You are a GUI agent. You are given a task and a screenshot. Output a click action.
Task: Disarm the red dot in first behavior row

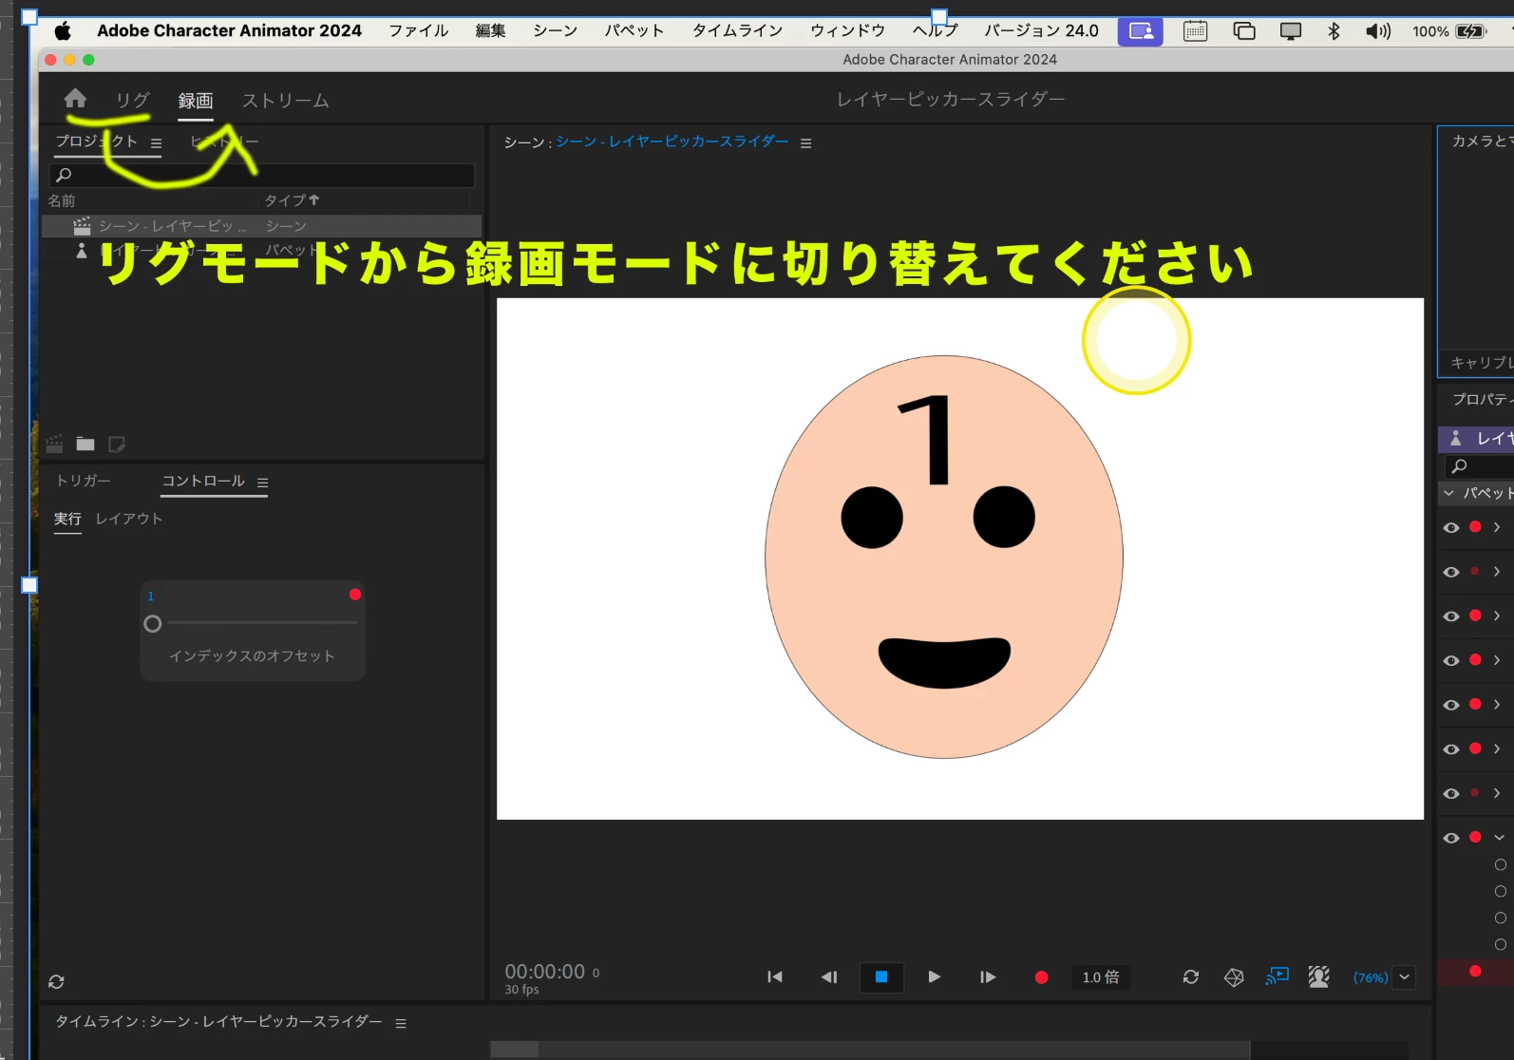pyautogui.click(x=1475, y=527)
